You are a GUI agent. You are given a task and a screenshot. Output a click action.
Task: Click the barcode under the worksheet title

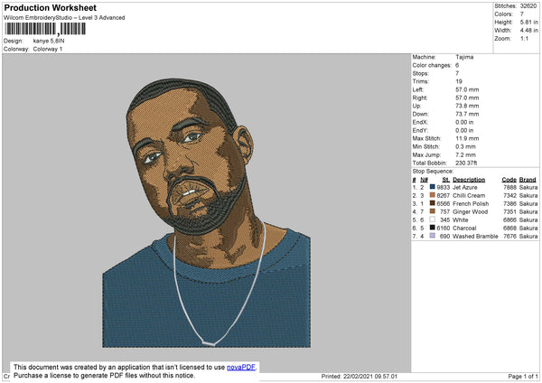[x=45, y=29]
